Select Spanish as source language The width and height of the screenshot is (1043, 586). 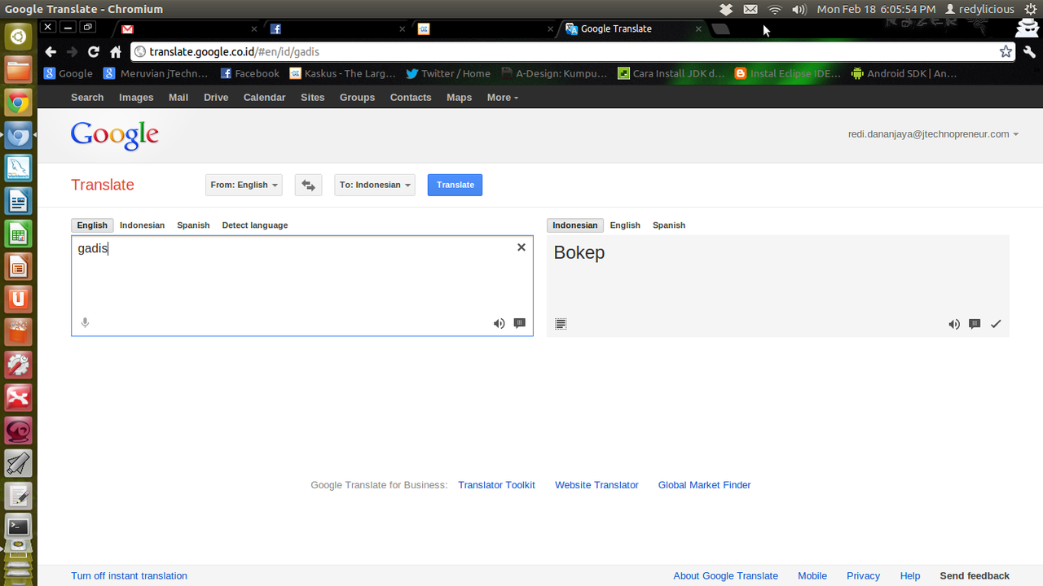click(x=193, y=225)
